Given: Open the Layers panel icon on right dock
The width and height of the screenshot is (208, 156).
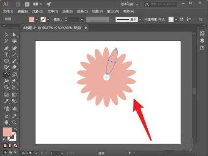Looking at the screenshot, I should pos(202,40).
